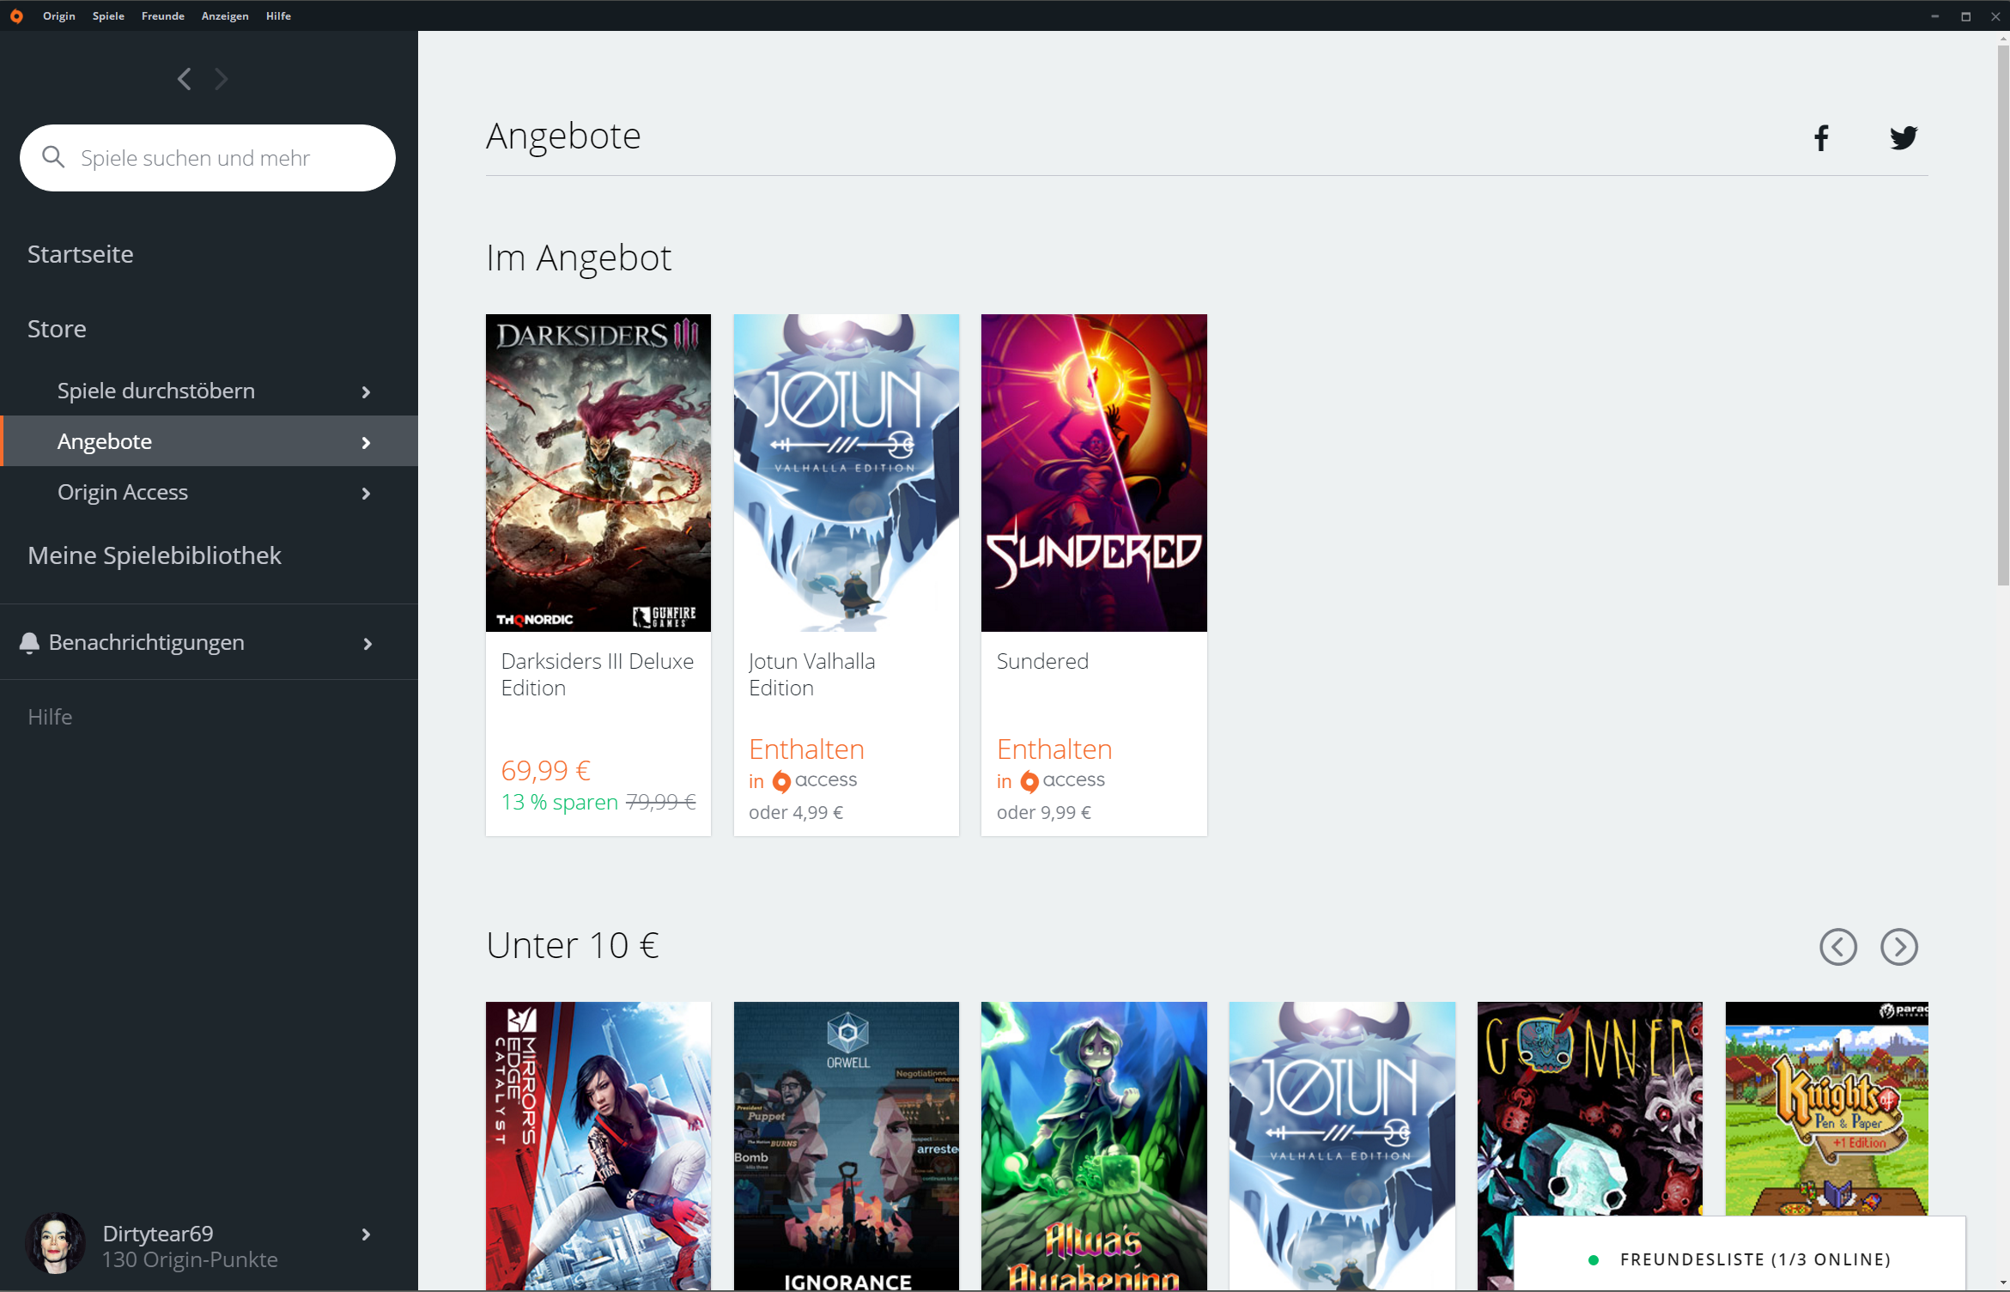Expand the Angebote submenu arrow
Screen dimensions: 2010x1292
click(x=367, y=443)
